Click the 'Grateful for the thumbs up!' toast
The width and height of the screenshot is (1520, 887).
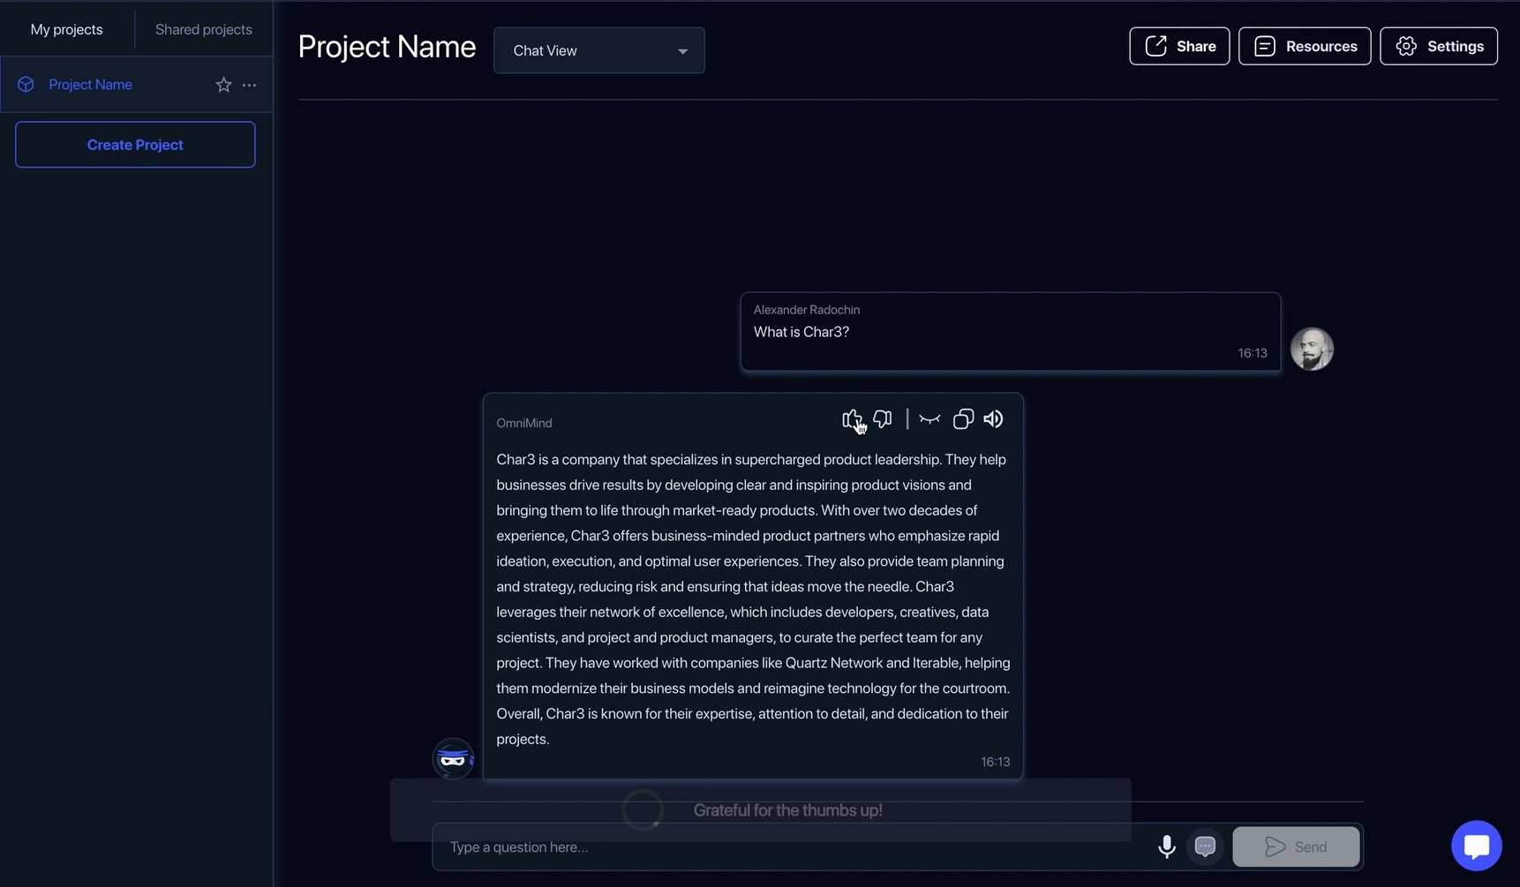pos(761,810)
